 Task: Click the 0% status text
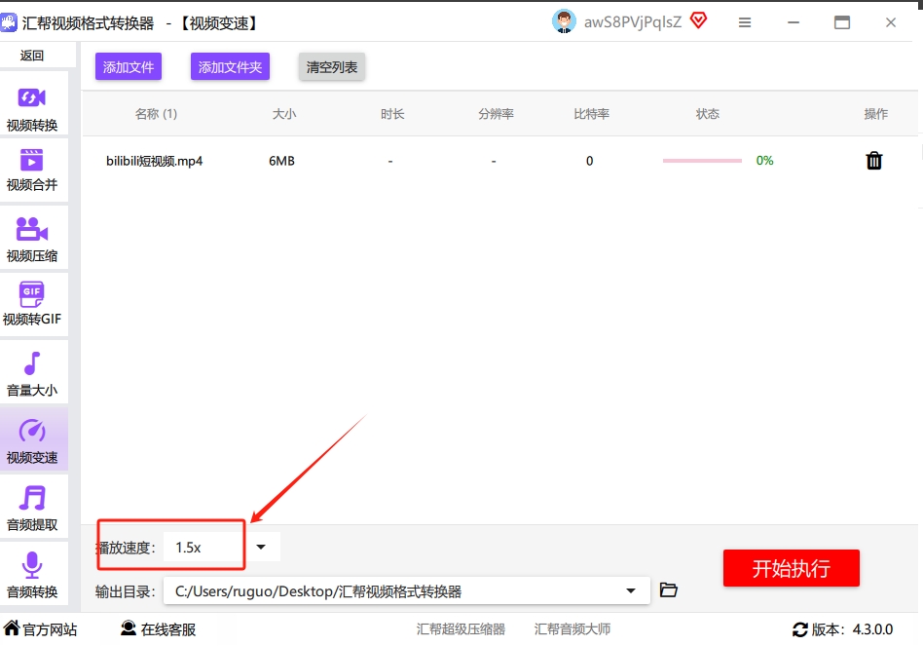(x=764, y=160)
